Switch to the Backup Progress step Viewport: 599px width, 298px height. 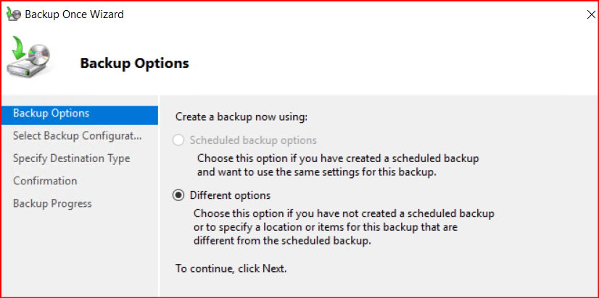[52, 203]
